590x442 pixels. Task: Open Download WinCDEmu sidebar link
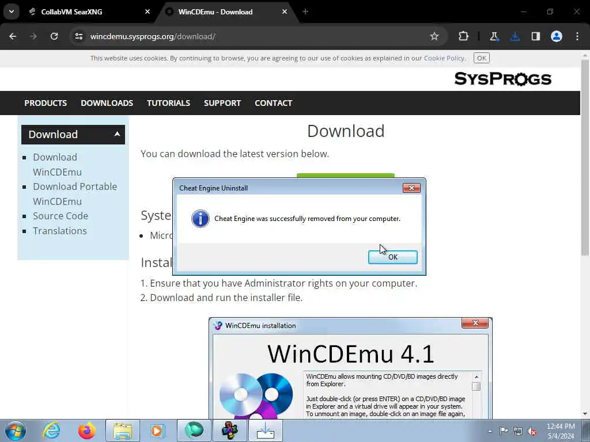(x=57, y=165)
